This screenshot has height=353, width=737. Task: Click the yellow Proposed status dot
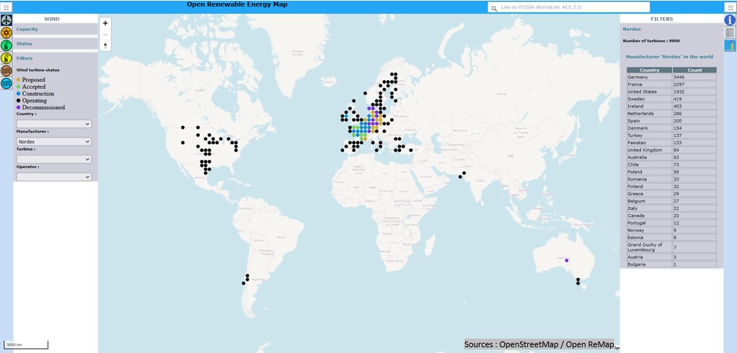18,80
